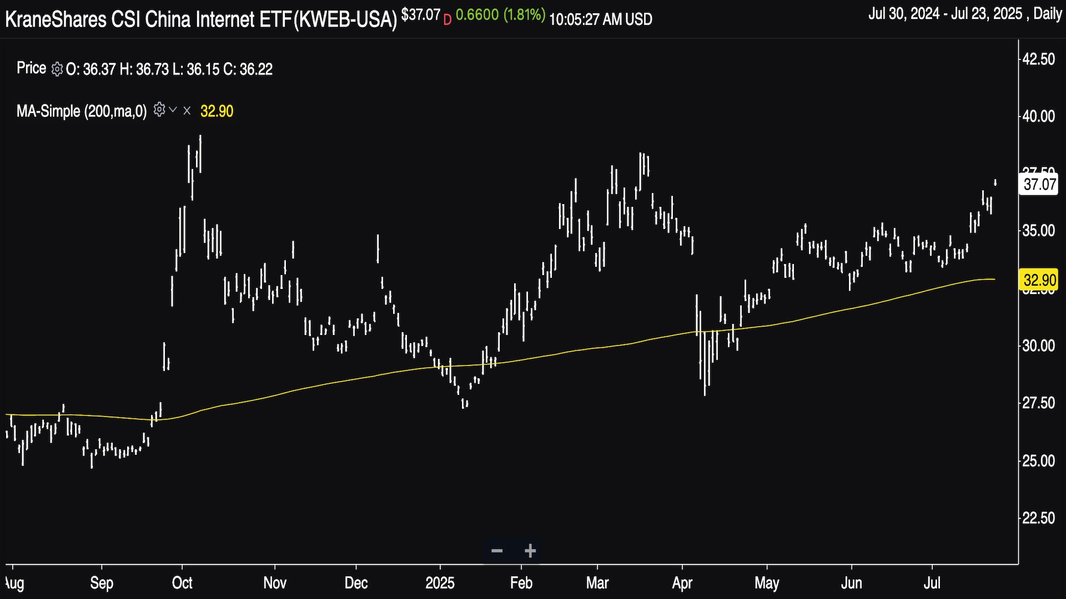This screenshot has width=1066, height=599.
Task: Click the May label on time axis
Action: pyautogui.click(x=767, y=583)
